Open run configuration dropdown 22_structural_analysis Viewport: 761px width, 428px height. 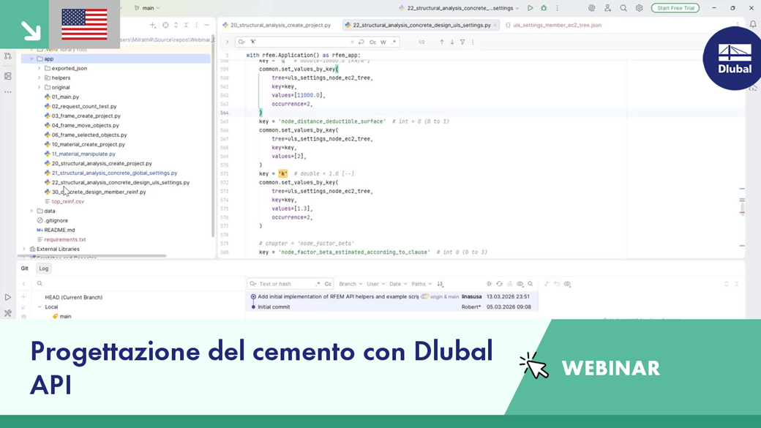click(x=459, y=8)
